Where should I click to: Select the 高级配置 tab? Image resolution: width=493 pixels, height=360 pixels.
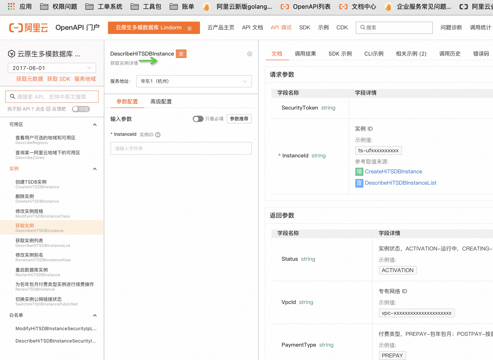point(161,102)
